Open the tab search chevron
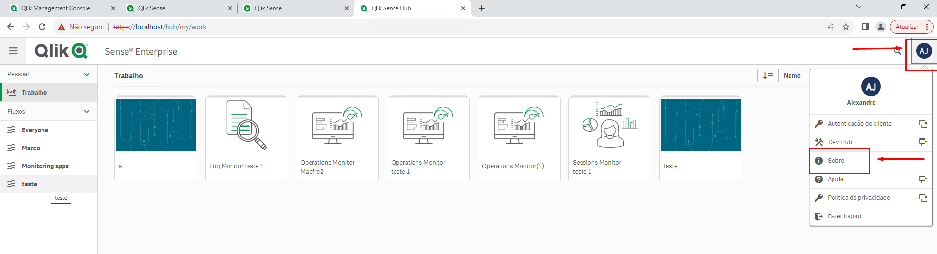Image resolution: width=937 pixels, height=254 pixels. pyautogui.click(x=859, y=7)
